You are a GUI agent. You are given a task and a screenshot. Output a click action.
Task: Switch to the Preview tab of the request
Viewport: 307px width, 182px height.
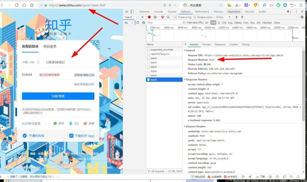coord(207,45)
